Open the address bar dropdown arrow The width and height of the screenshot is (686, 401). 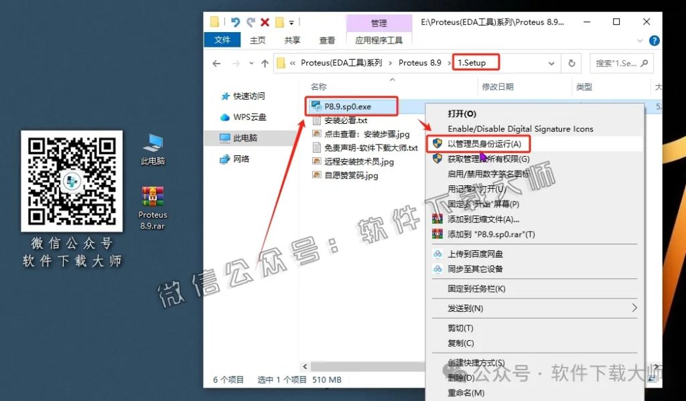coord(553,62)
